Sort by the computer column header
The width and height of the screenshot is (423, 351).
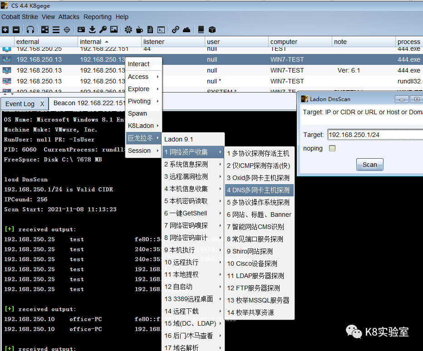(x=300, y=42)
